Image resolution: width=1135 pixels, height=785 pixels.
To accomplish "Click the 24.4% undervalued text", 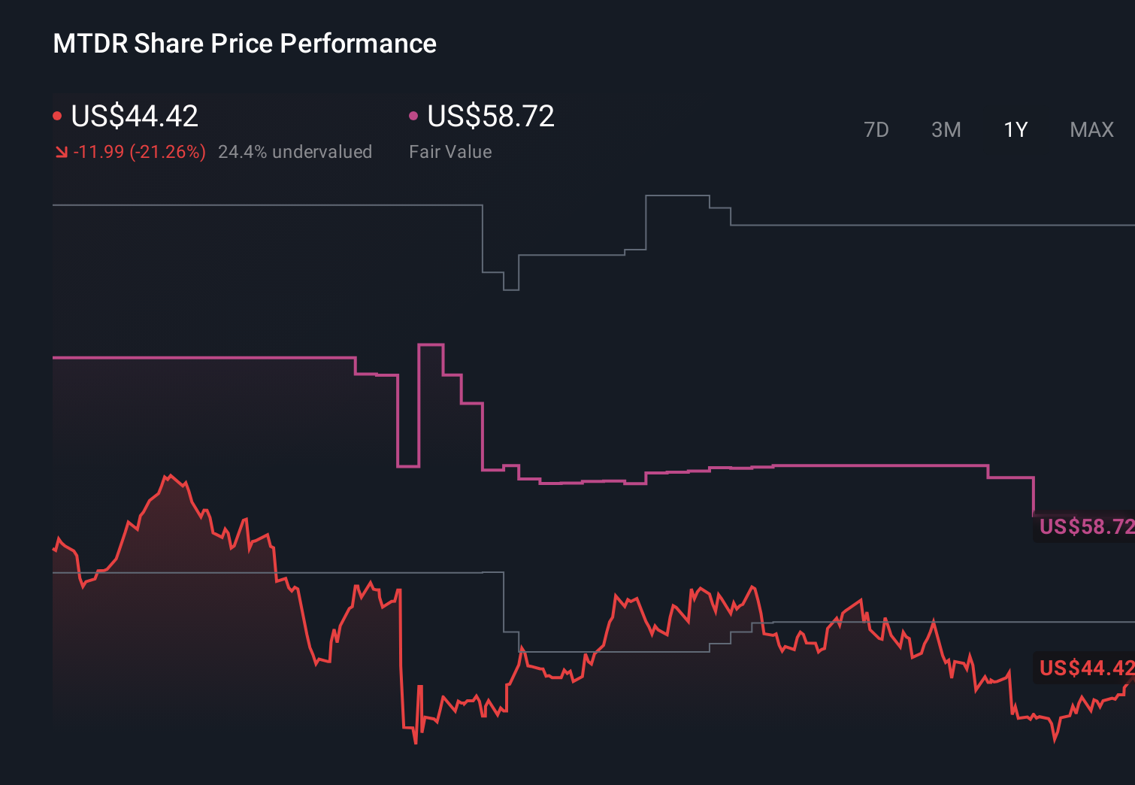I will click(x=295, y=152).
